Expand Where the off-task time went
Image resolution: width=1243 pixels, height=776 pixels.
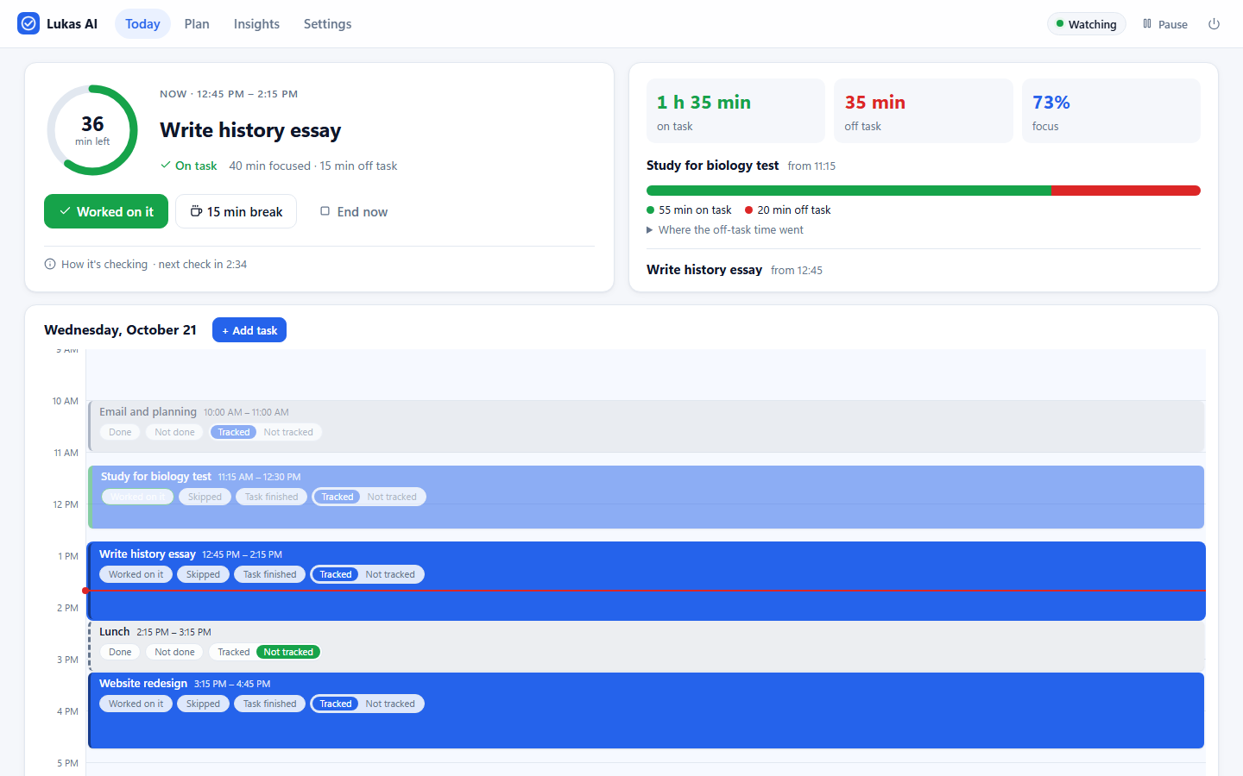tap(725, 230)
